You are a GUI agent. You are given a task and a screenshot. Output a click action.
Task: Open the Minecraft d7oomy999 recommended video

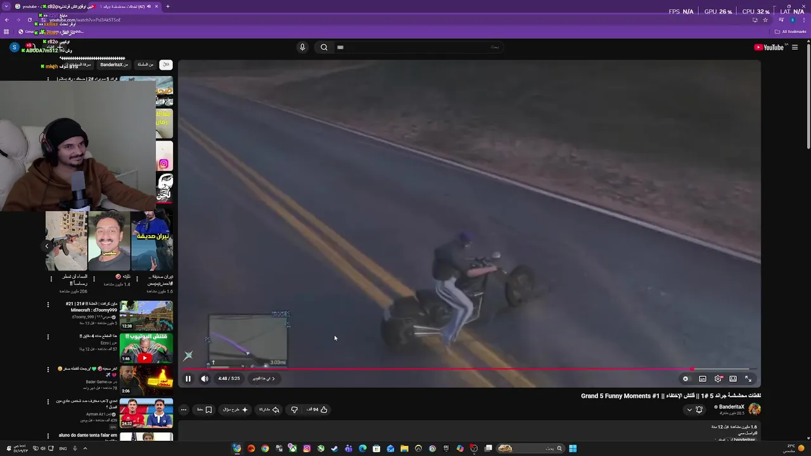tap(146, 315)
